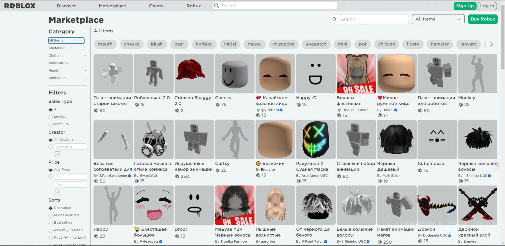Sort items by Most Favorited
505x246 pixels.
click(51, 215)
